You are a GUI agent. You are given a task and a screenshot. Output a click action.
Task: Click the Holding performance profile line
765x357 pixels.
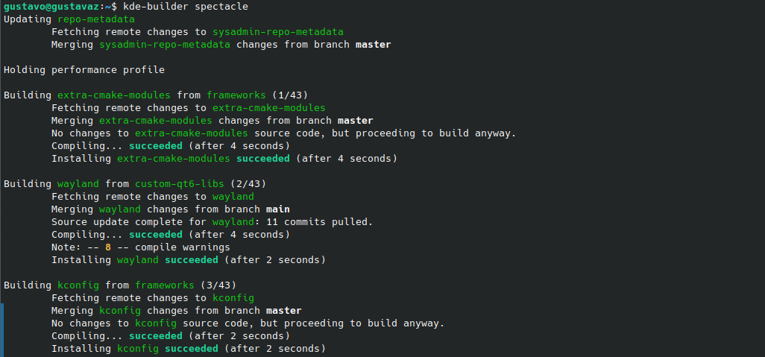[x=84, y=70]
